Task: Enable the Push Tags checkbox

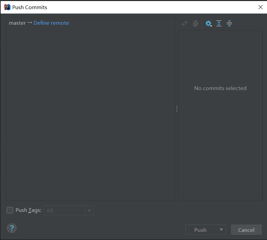Action: pos(10,210)
